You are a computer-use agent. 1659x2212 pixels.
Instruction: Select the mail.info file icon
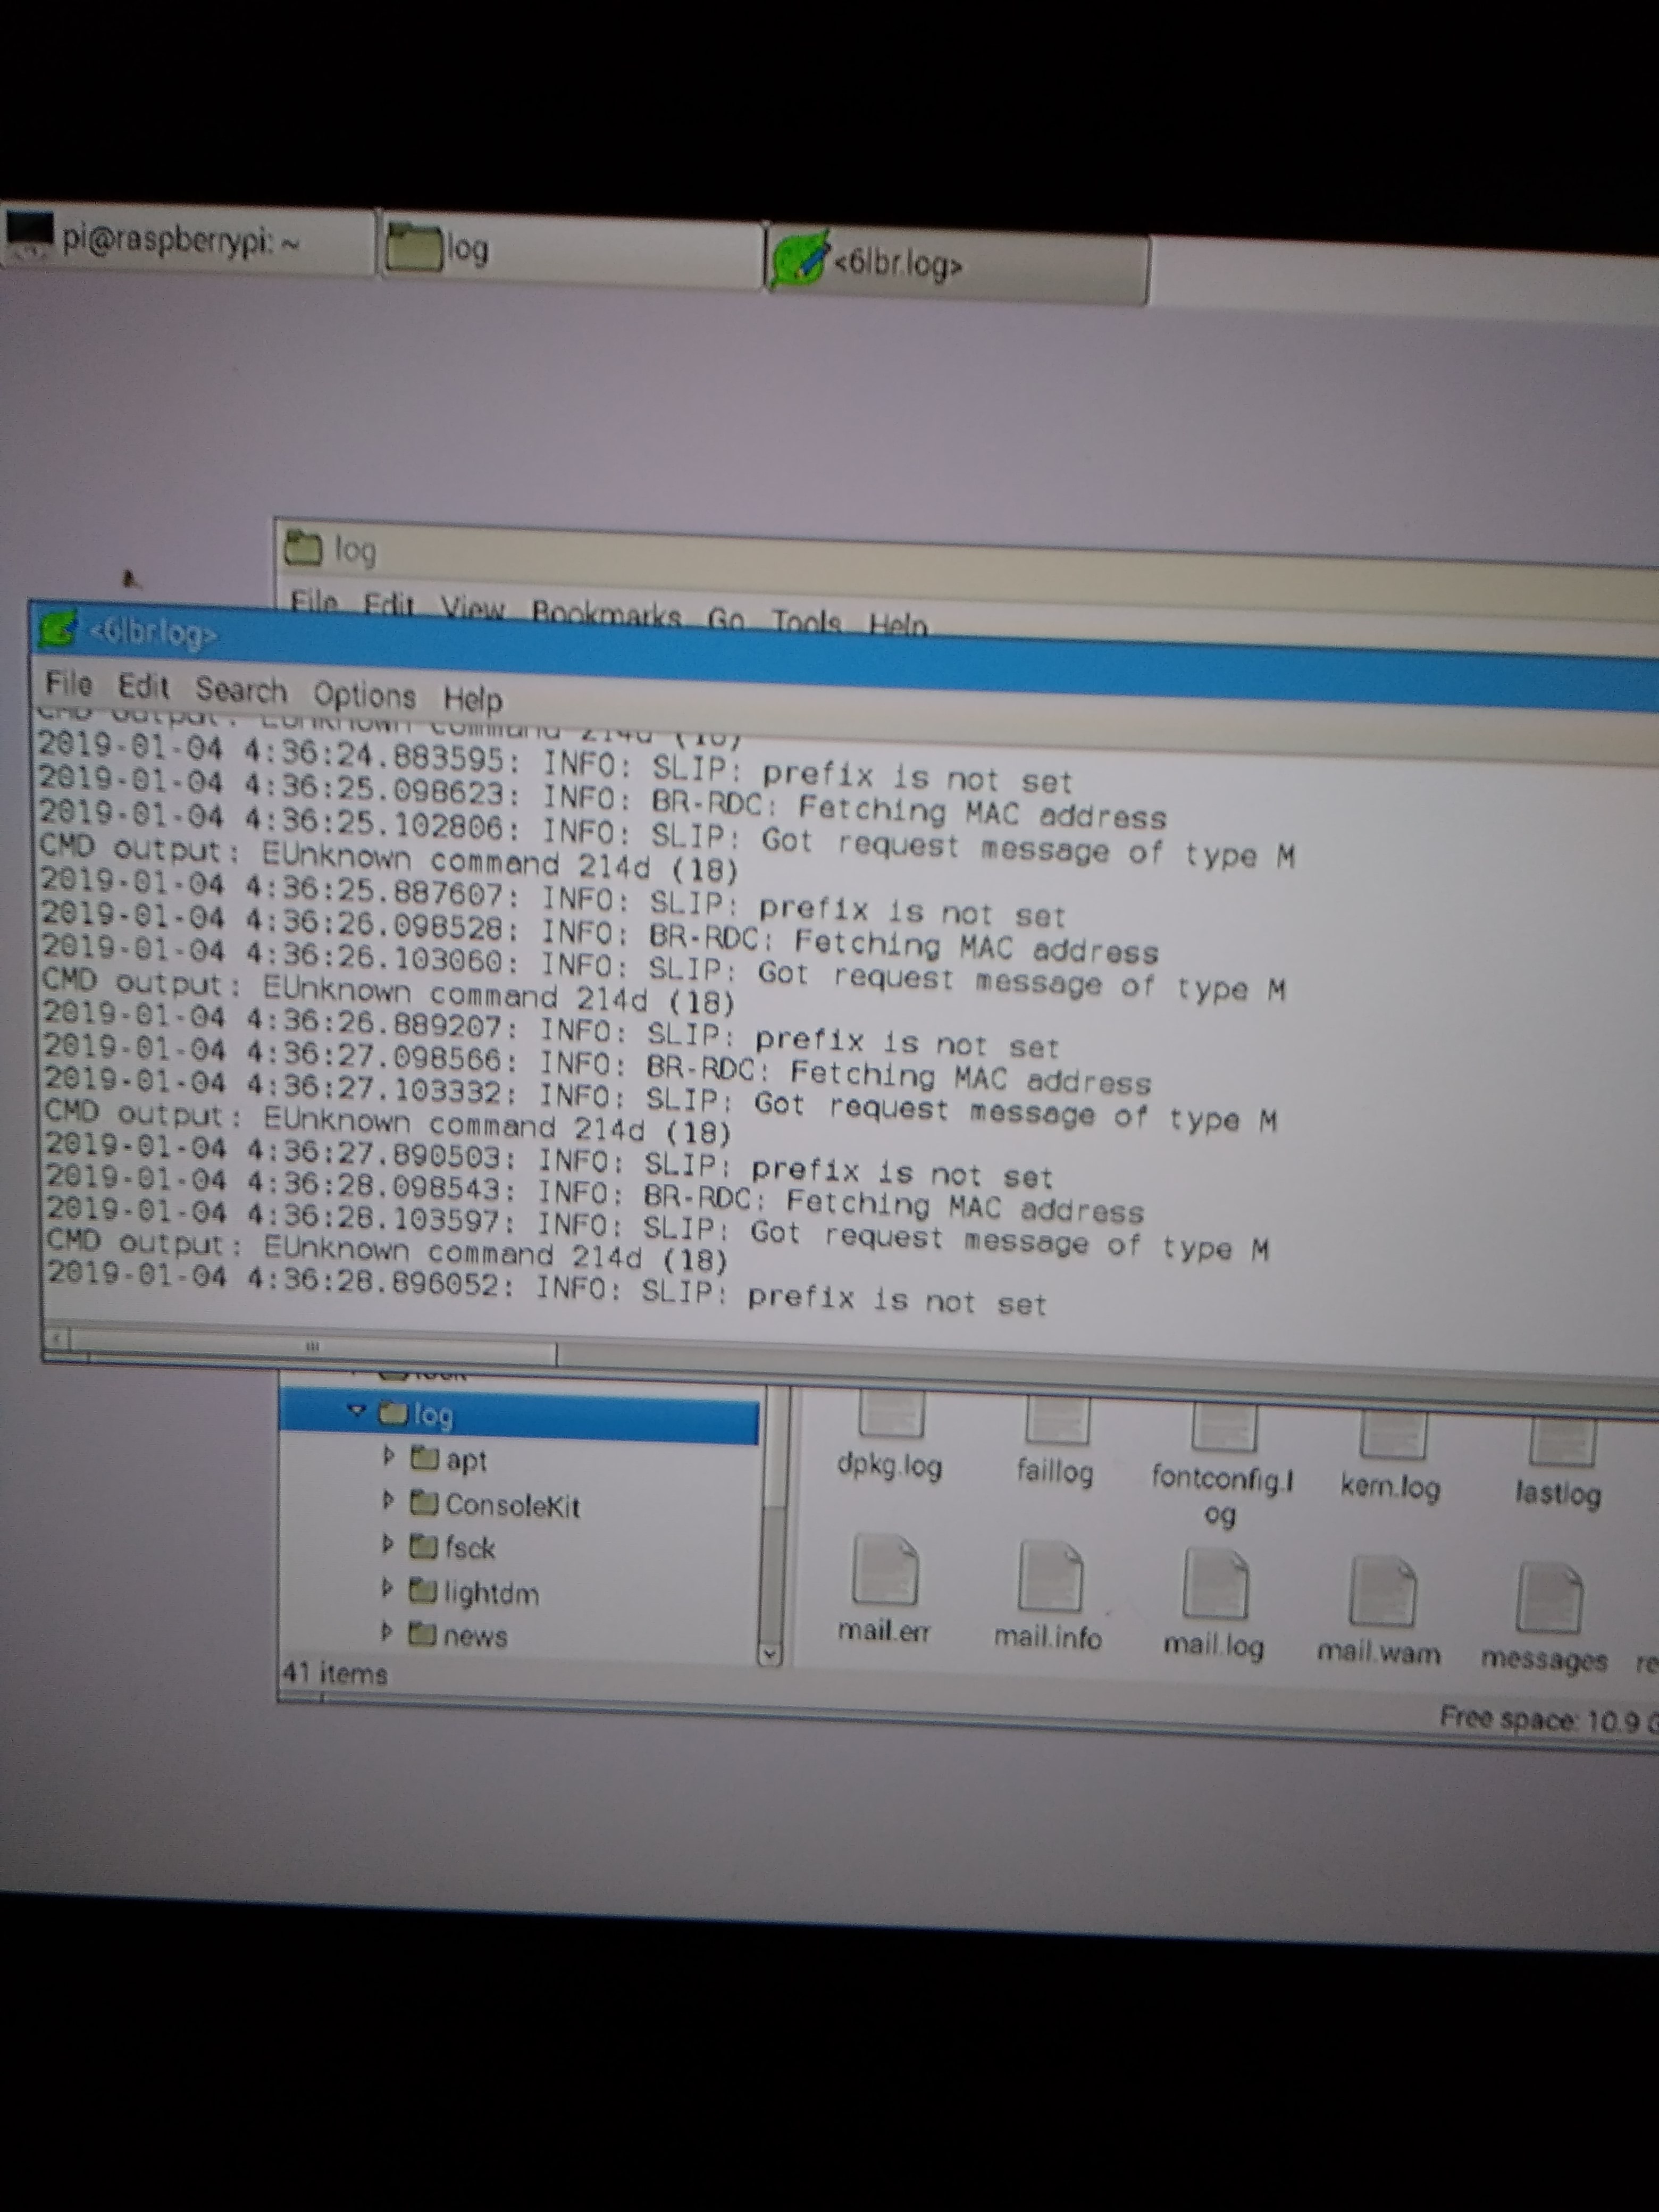[x=1050, y=1576]
